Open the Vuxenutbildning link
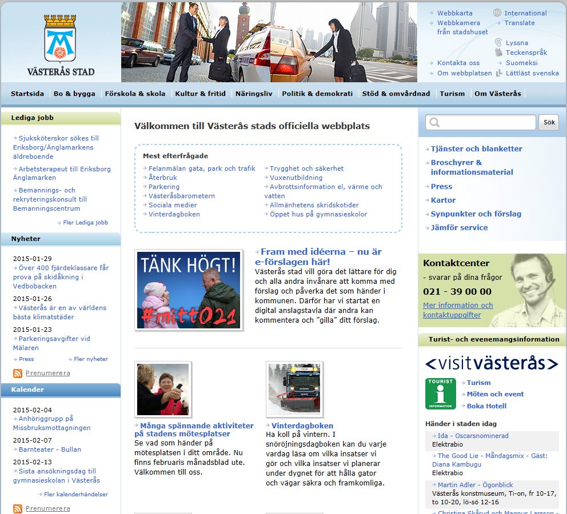Image resolution: width=567 pixels, height=514 pixels. pos(296,178)
